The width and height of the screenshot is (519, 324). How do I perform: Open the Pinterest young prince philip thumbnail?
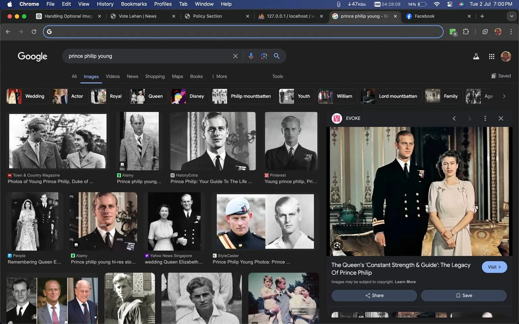coord(291,141)
